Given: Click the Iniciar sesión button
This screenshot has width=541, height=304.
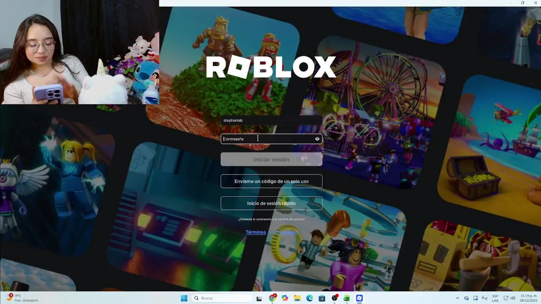Looking at the screenshot, I should [271, 160].
